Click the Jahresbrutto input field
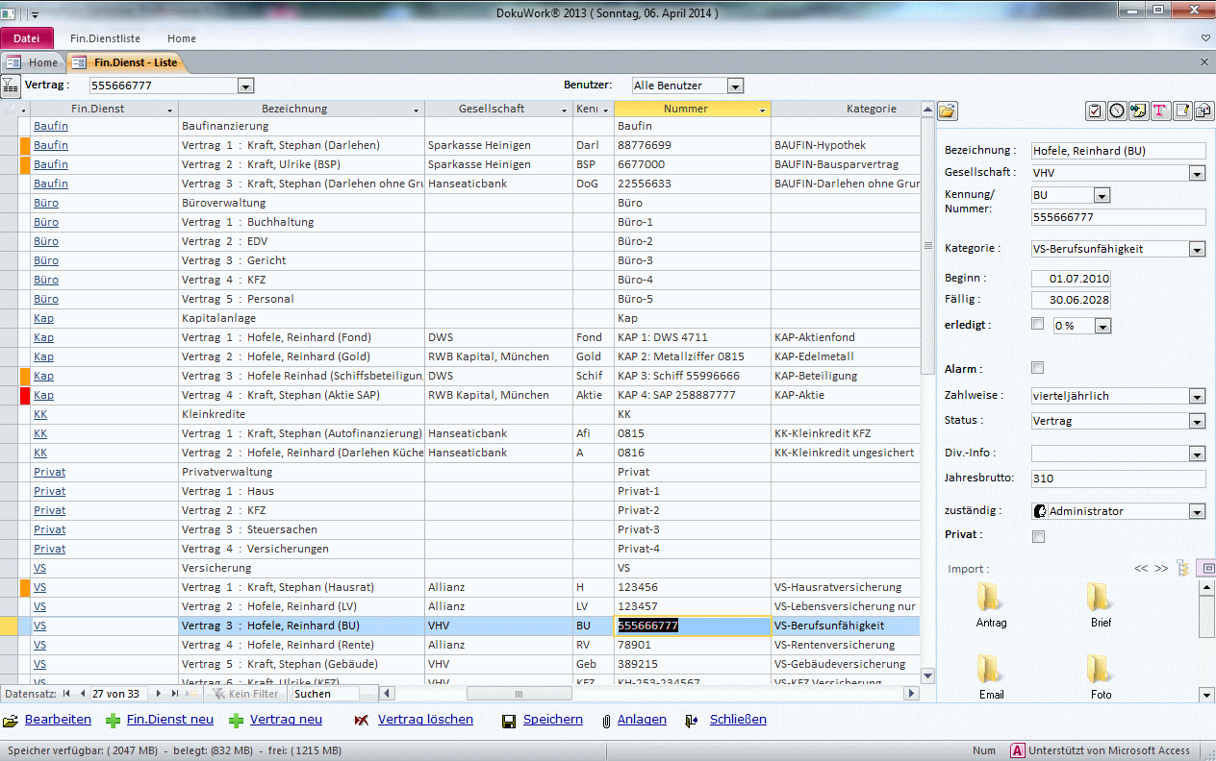1216x761 pixels. click(1117, 479)
